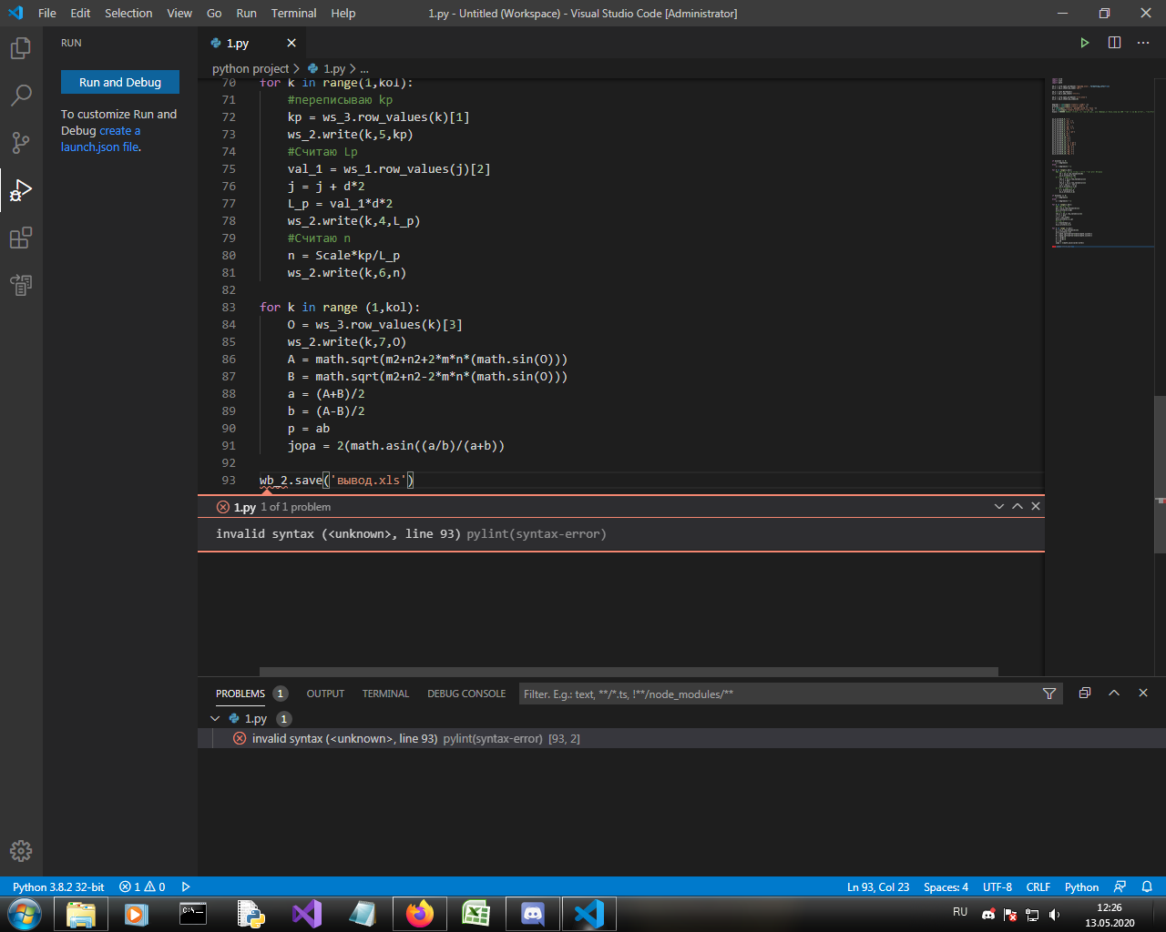The width and height of the screenshot is (1166, 932).
Task: Open the Test explorer icon in activity bar
Action: (21, 285)
